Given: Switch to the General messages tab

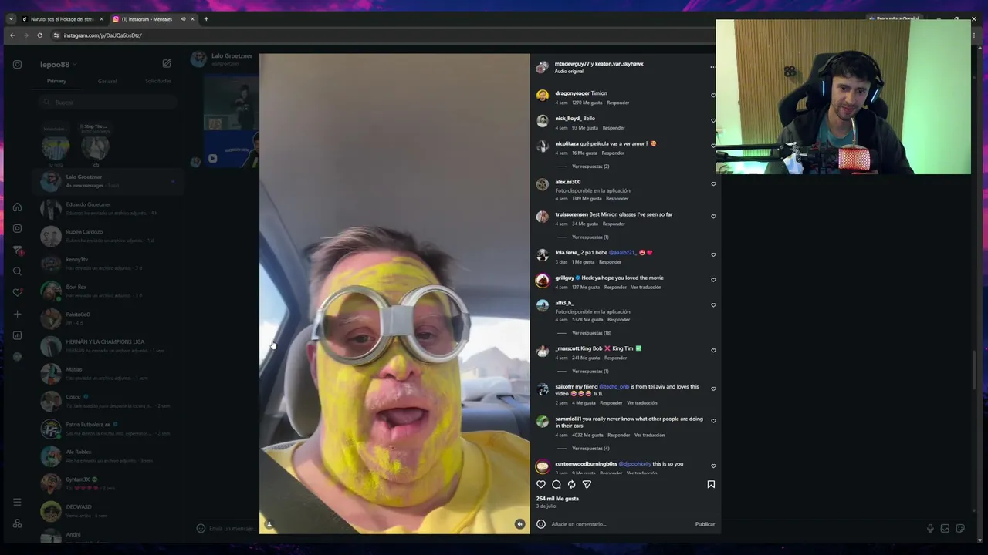Looking at the screenshot, I should click(x=107, y=81).
